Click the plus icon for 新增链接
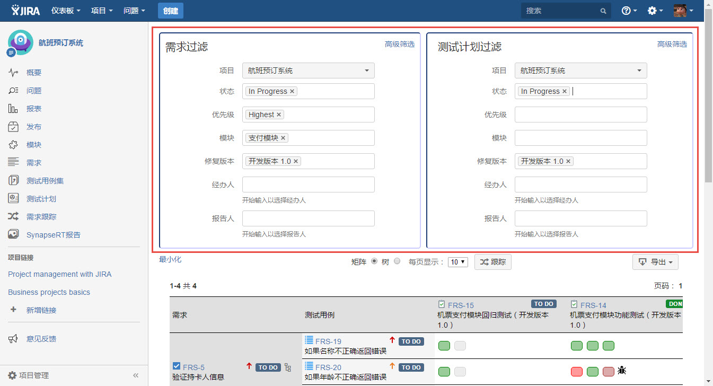The height and width of the screenshot is (386, 713). tap(13, 310)
